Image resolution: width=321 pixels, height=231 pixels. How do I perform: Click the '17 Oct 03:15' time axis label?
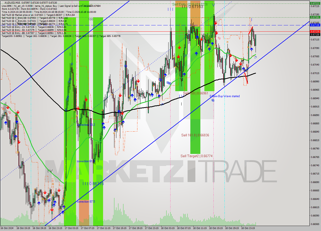pos(71,228)
